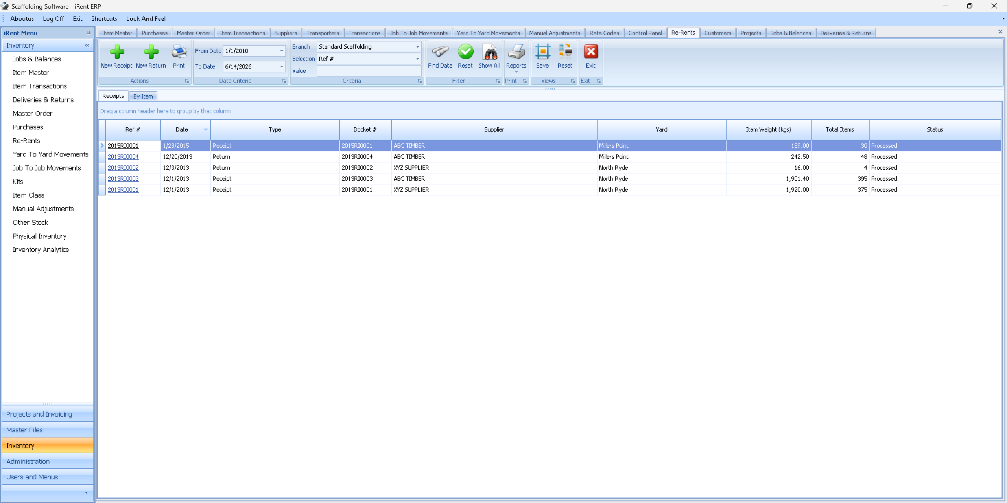Image resolution: width=1007 pixels, height=503 pixels.
Task: Open the Branch combo box
Action: tap(417, 47)
